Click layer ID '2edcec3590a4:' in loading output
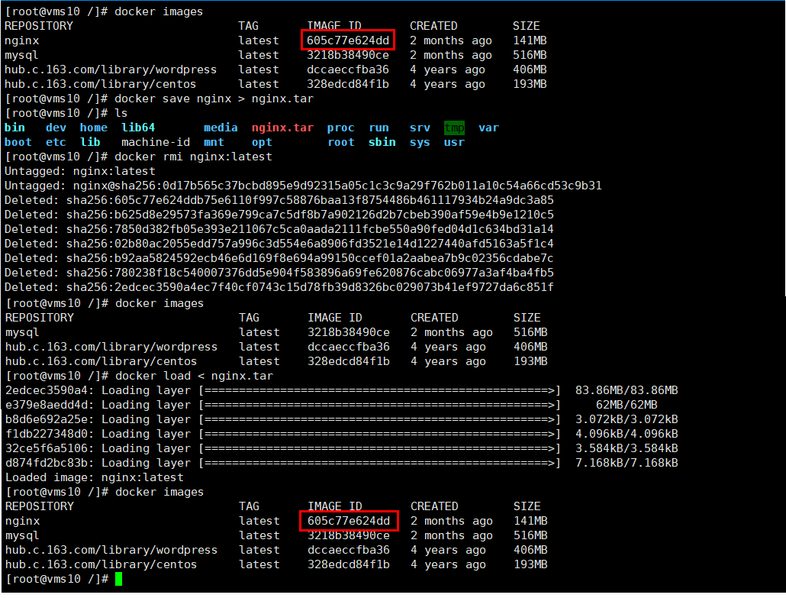This screenshot has height=598, width=786. (50, 391)
